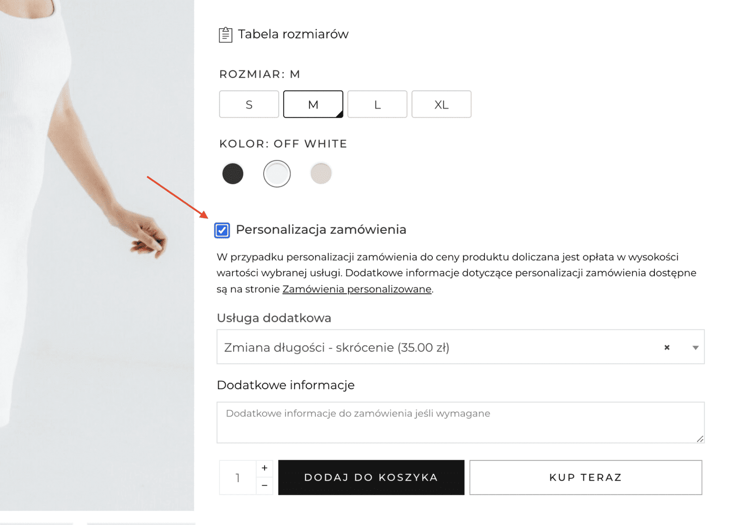The image size is (739, 525).
Task: Click the textarea resize handle
Action: (x=700, y=439)
